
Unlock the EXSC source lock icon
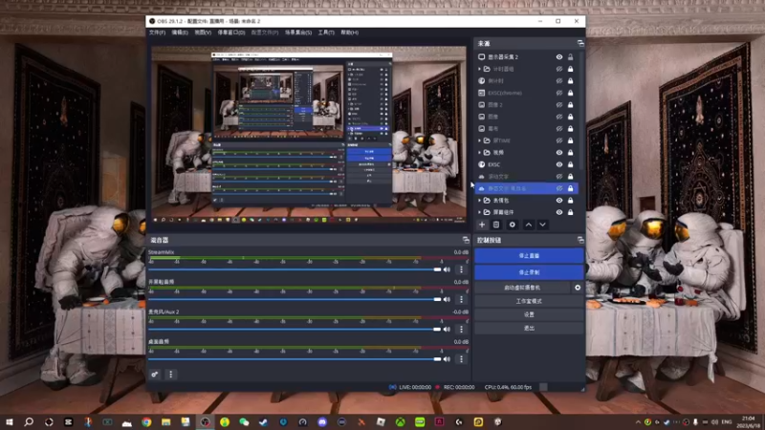click(x=570, y=164)
